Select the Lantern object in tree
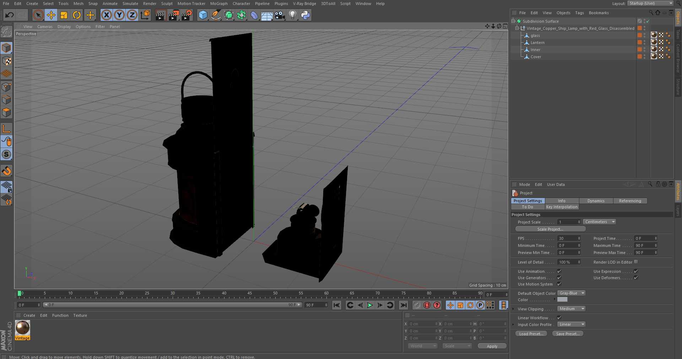The height and width of the screenshot is (359, 682). tap(537, 43)
